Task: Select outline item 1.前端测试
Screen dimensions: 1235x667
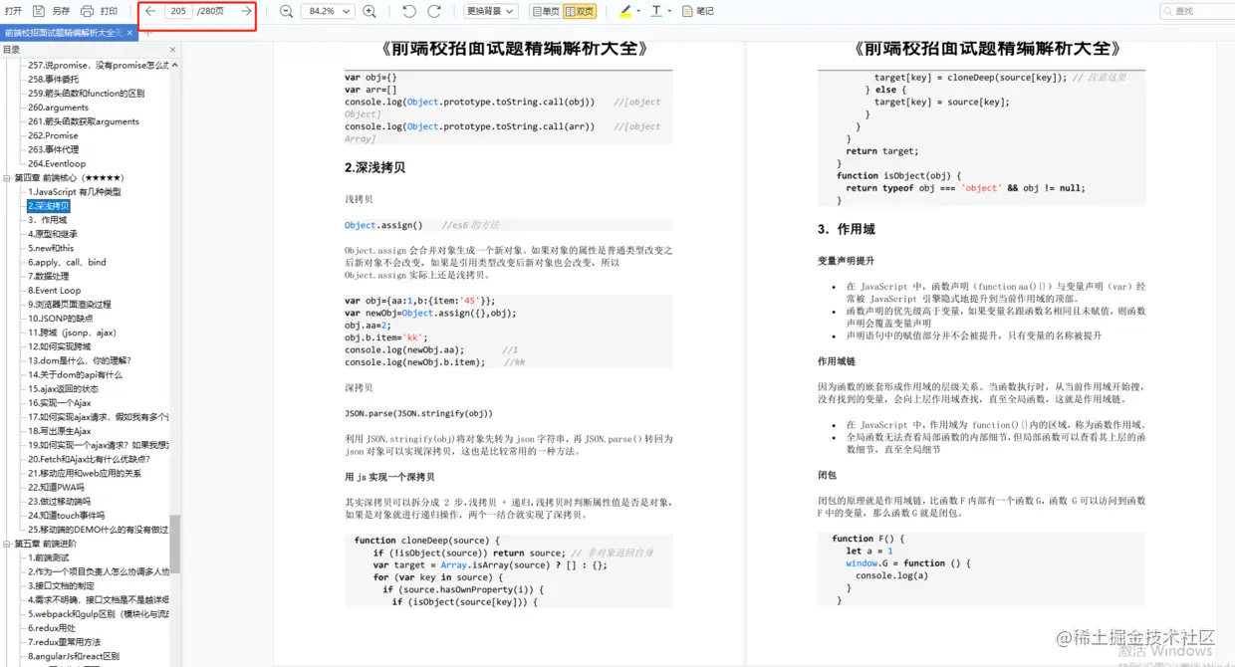Action: [x=50, y=557]
